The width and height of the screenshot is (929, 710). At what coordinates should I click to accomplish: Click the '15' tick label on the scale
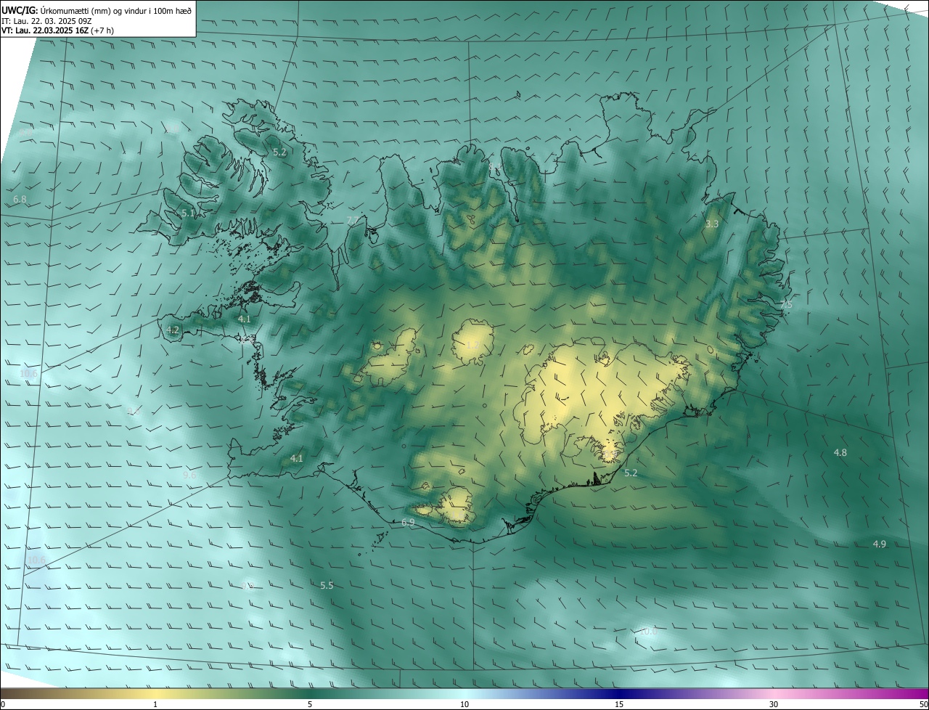pos(619,704)
